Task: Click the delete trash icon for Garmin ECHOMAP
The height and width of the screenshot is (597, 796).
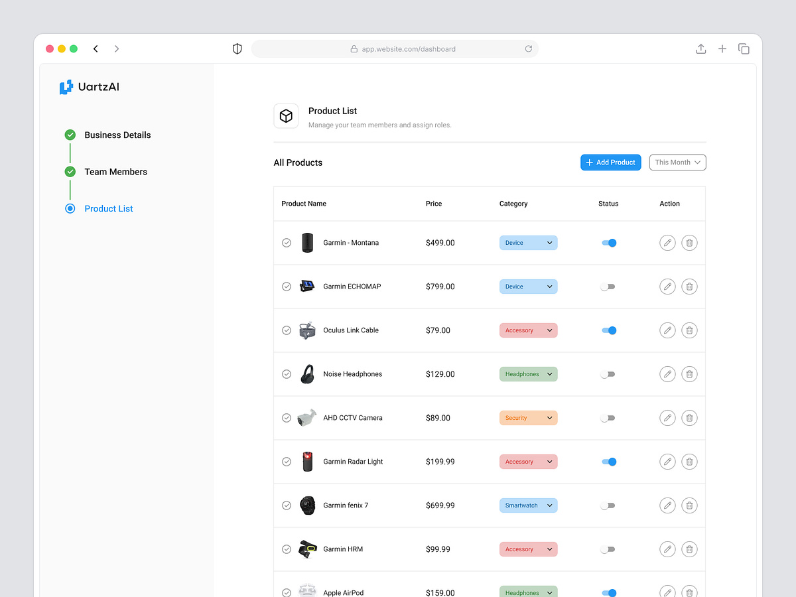Action: [689, 287]
